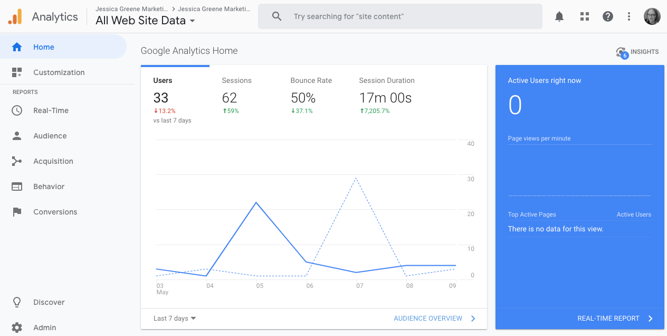
Task: Open the Insights icon with badge
Action: pyautogui.click(x=622, y=52)
